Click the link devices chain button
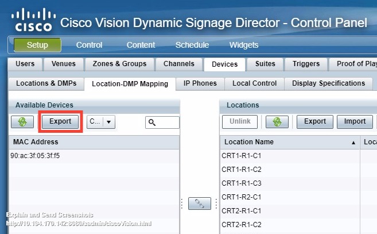 pos(199,204)
